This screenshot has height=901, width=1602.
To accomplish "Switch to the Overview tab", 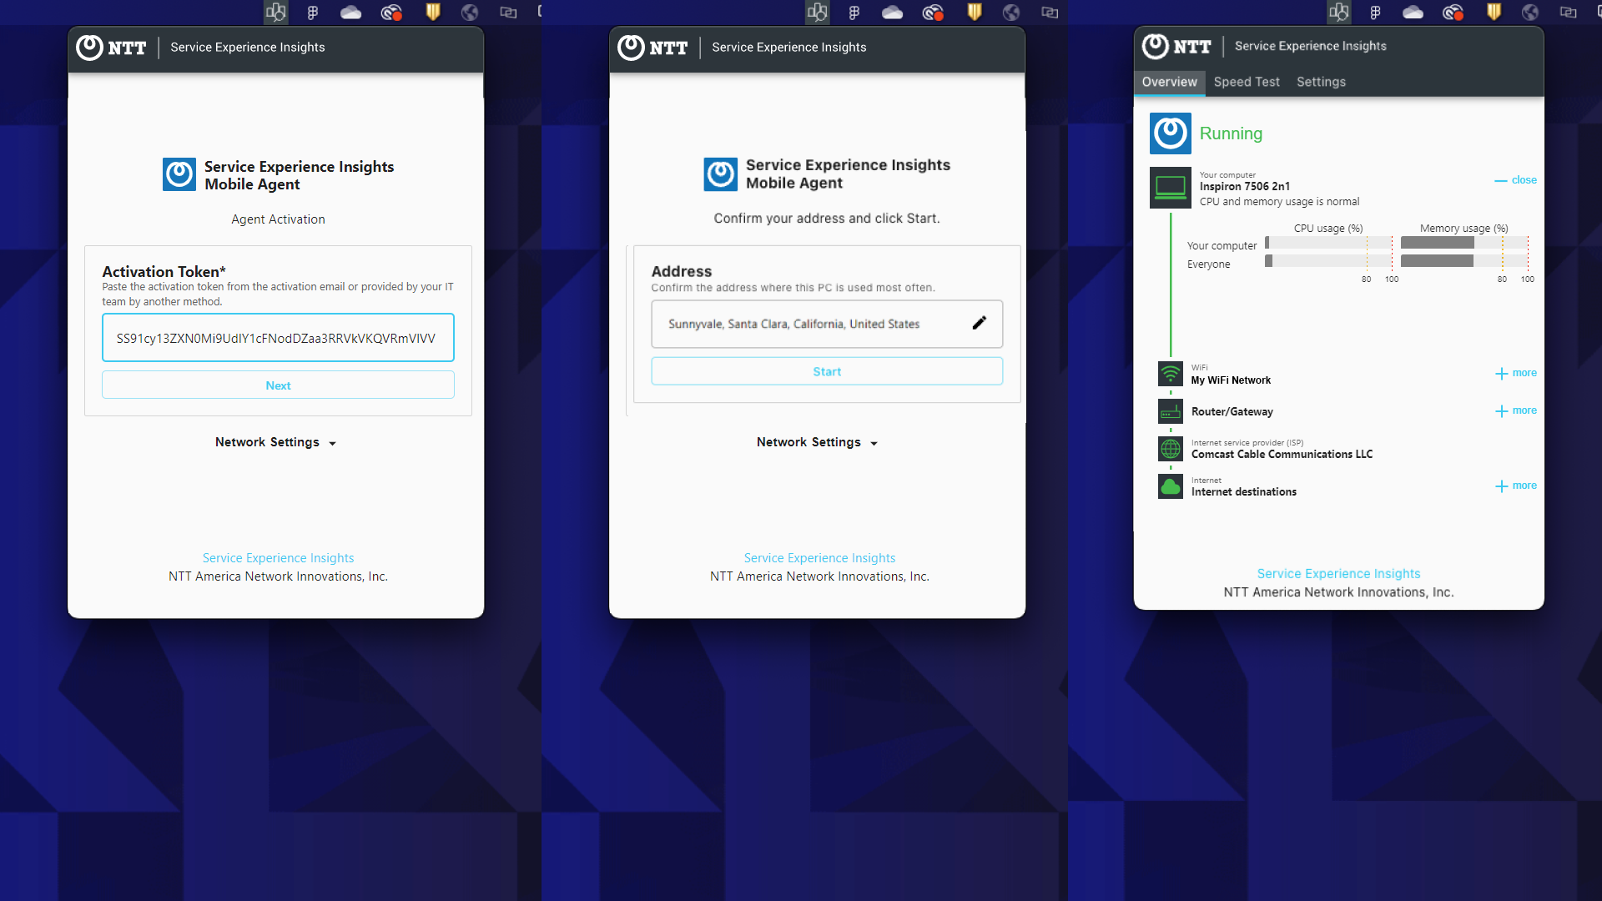I will (1169, 82).
